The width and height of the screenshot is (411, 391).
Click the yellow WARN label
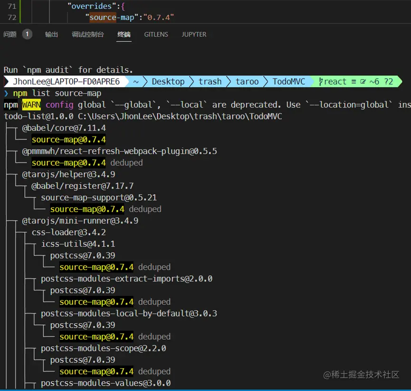(31, 105)
